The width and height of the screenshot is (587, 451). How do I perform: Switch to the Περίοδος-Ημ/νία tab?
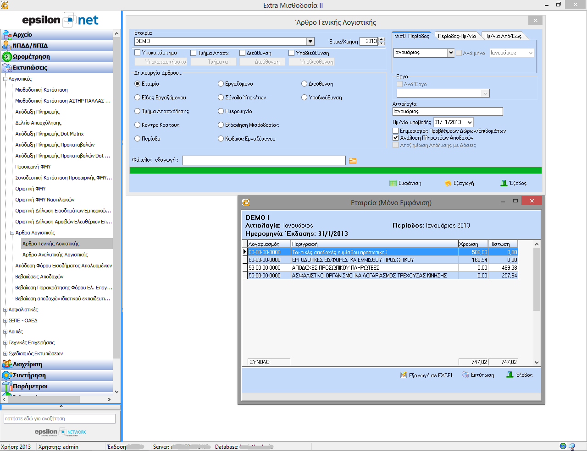(457, 36)
